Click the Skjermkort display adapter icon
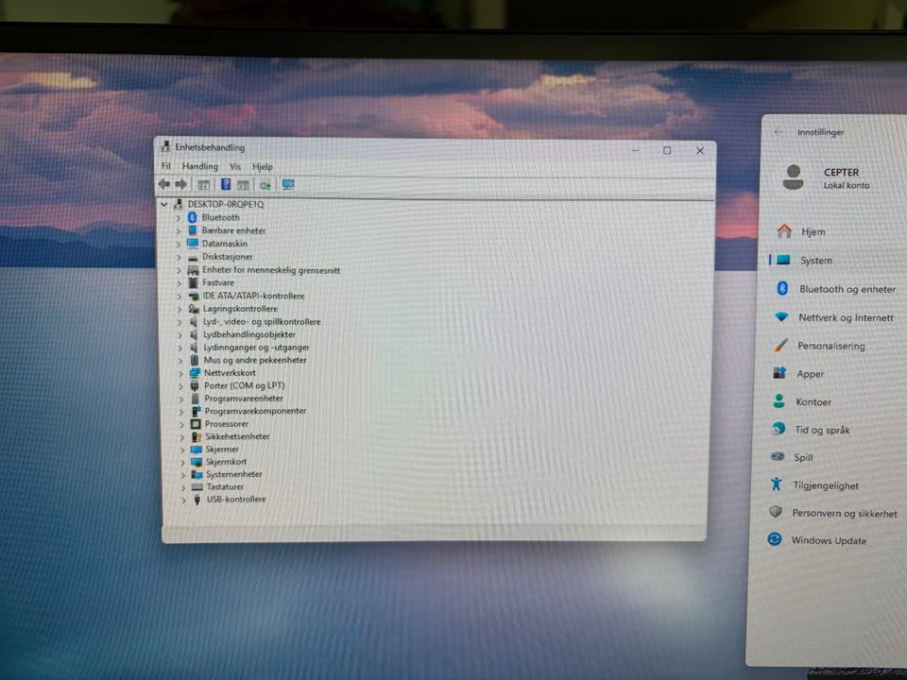Viewport: 907px width, 680px height. [x=197, y=462]
